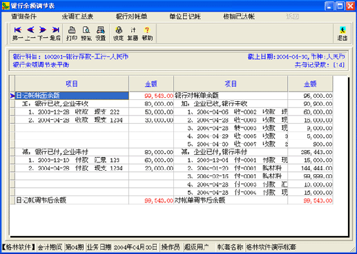Select entry 2004-04-28 付-0003
This screenshot has width=357, height=254.
coord(231,184)
